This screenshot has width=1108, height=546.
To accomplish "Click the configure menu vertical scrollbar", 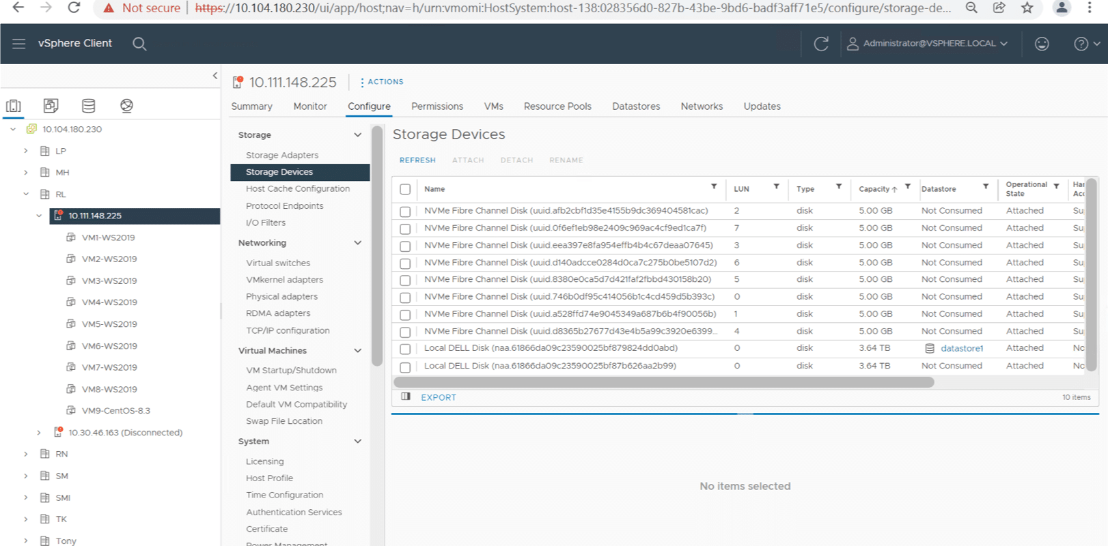I will (377, 246).
